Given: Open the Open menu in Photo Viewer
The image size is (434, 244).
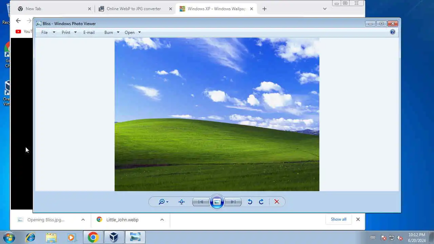Looking at the screenshot, I should tap(130, 33).
